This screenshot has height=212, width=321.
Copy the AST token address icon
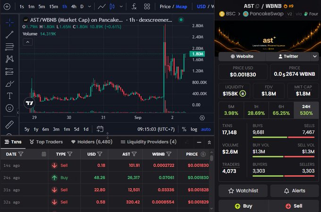click(257, 6)
